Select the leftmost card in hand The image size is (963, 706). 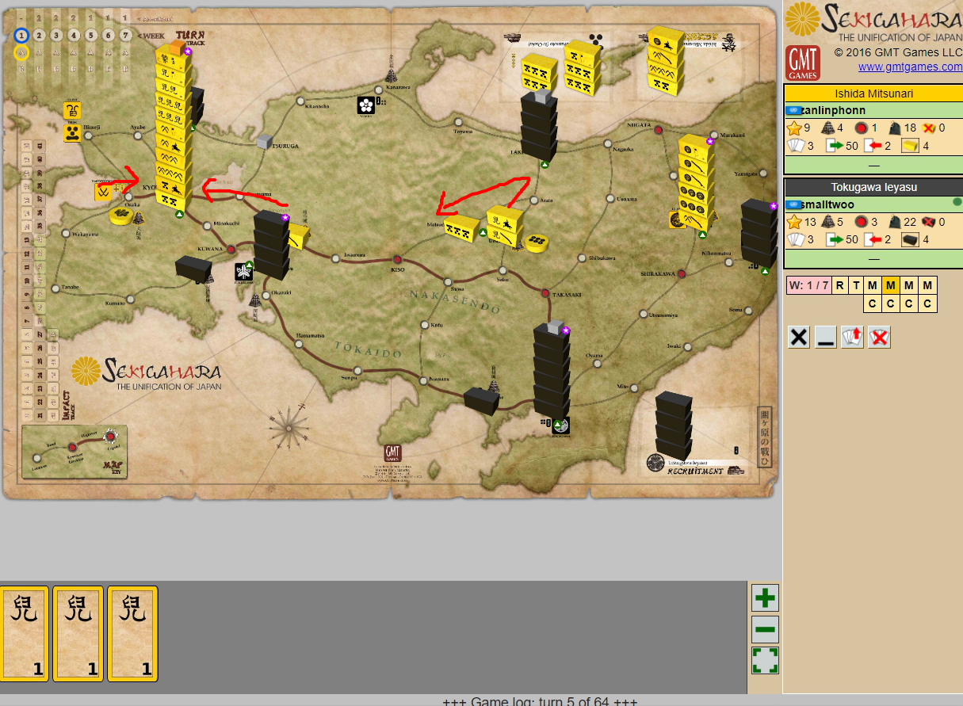tap(25, 634)
